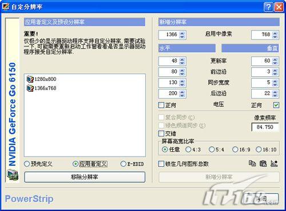
Task: Click the spinner of vertical sync width 5
Action: click(275, 83)
